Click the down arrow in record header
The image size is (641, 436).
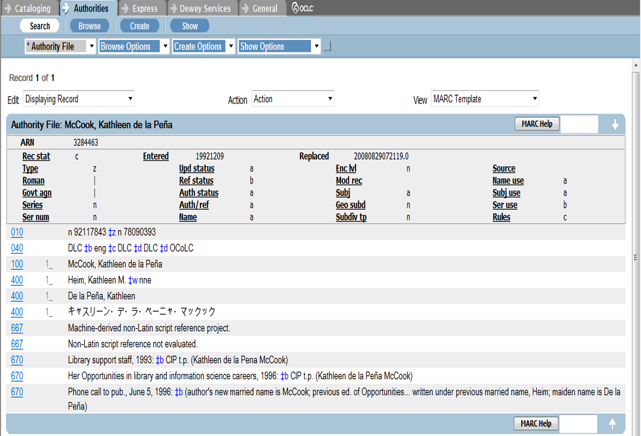tap(615, 125)
